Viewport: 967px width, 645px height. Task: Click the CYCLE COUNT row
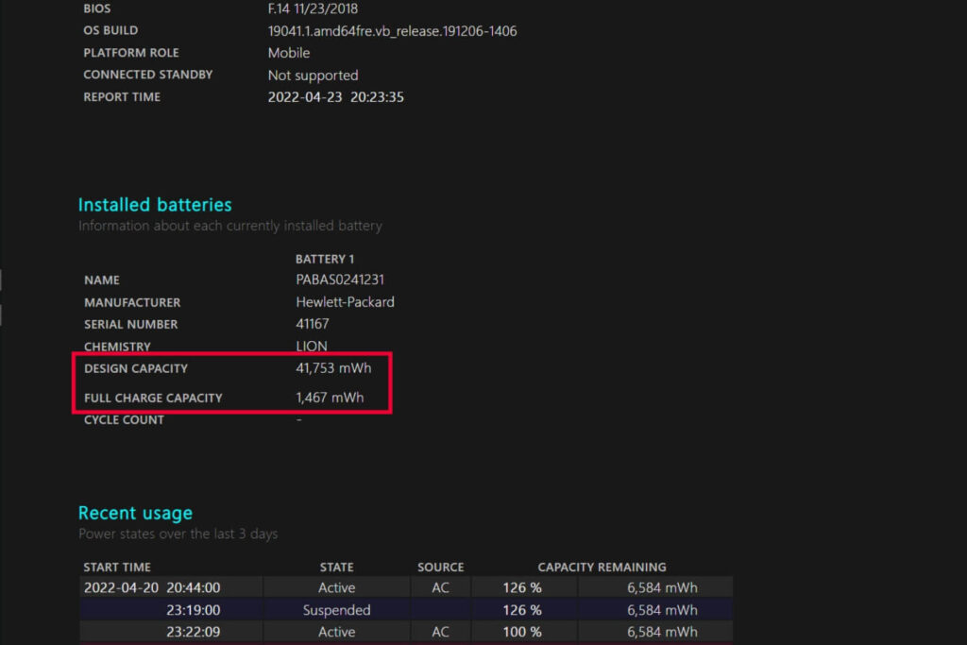(124, 419)
